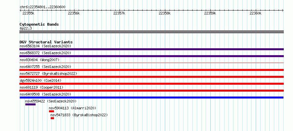293x131 pixels.
Task: Click the 22360k ruler tick label
Action: tap(255, 13)
